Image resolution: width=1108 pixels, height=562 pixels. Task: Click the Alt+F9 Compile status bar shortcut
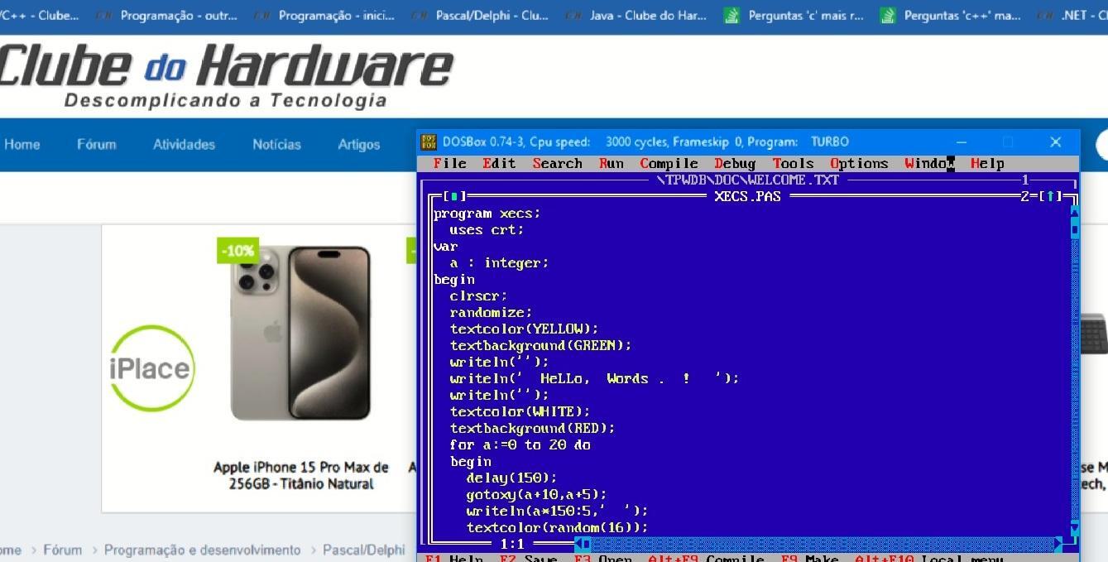(x=706, y=558)
